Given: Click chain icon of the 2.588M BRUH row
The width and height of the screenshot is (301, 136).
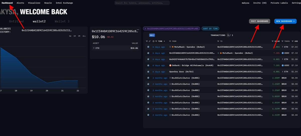Looking at the screenshot, I should point(148,78).
